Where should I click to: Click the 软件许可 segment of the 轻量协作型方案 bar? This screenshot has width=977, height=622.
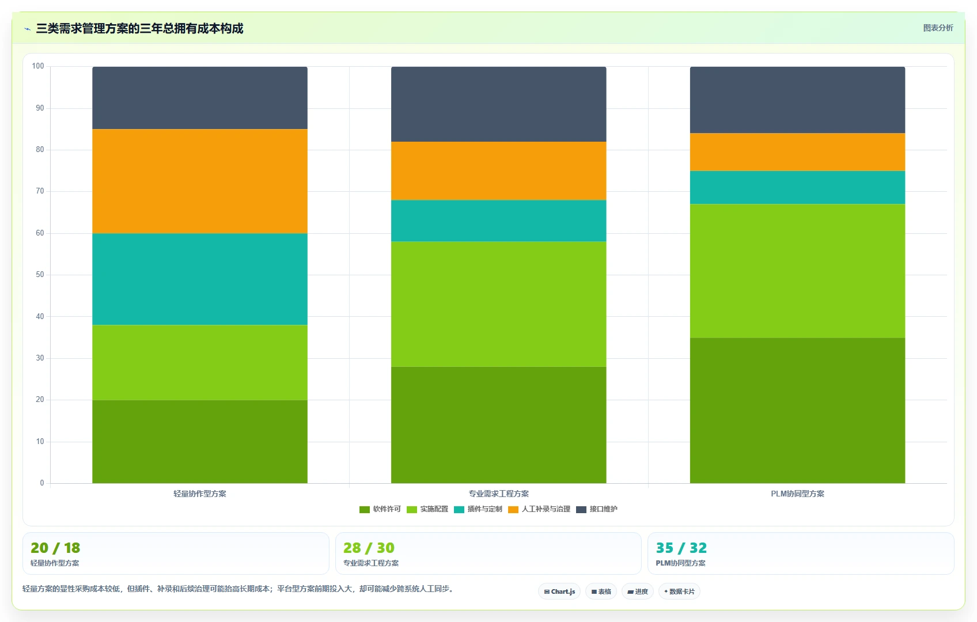(x=200, y=442)
